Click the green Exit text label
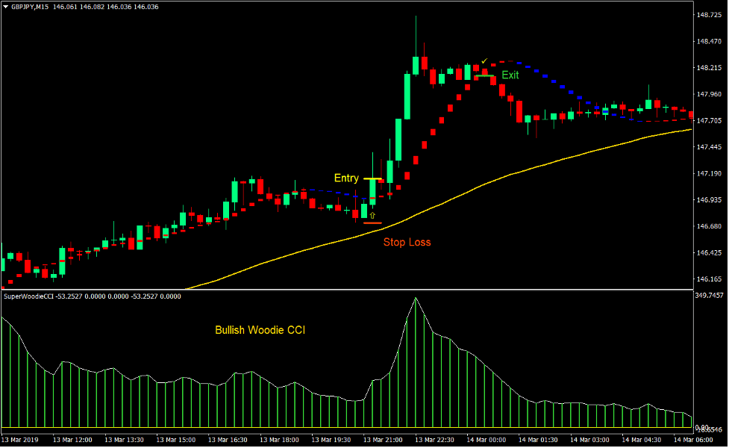This screenshot has height=448, width=729. (510, 75)
